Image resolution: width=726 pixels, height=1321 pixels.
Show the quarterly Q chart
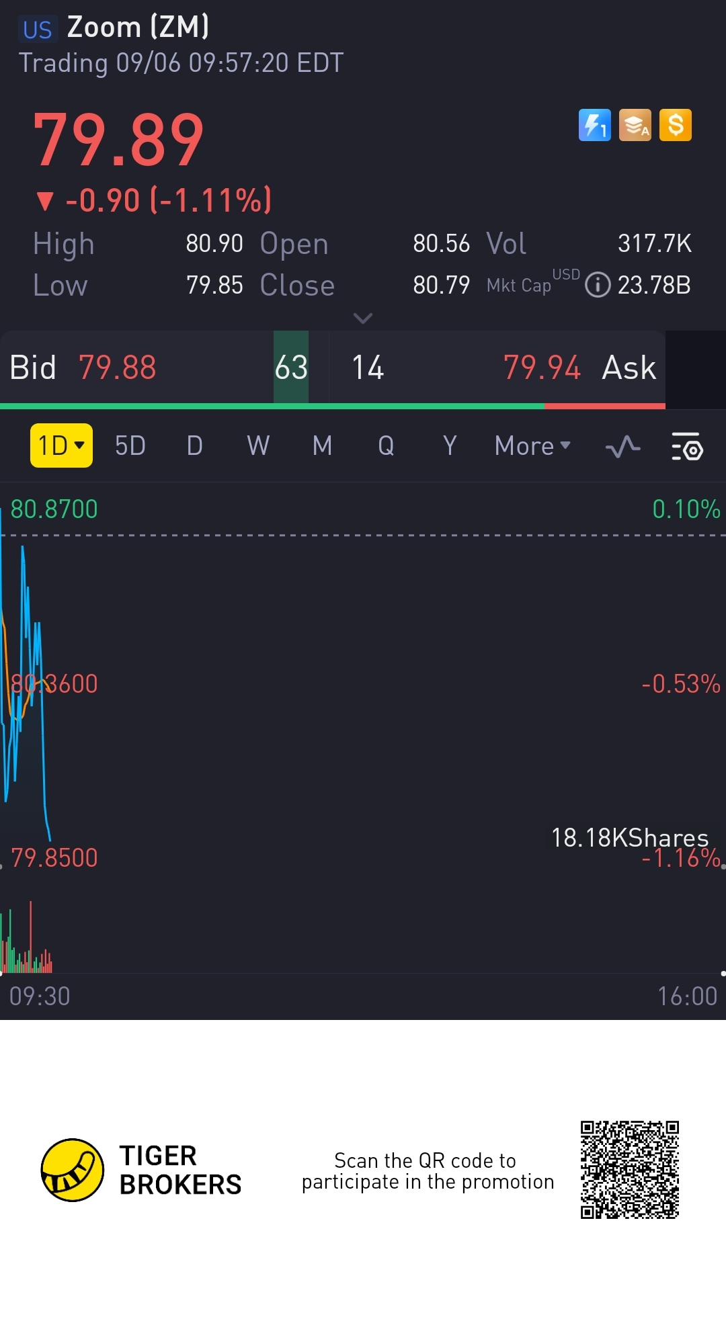pyautogui.click(x=386, y=445)
